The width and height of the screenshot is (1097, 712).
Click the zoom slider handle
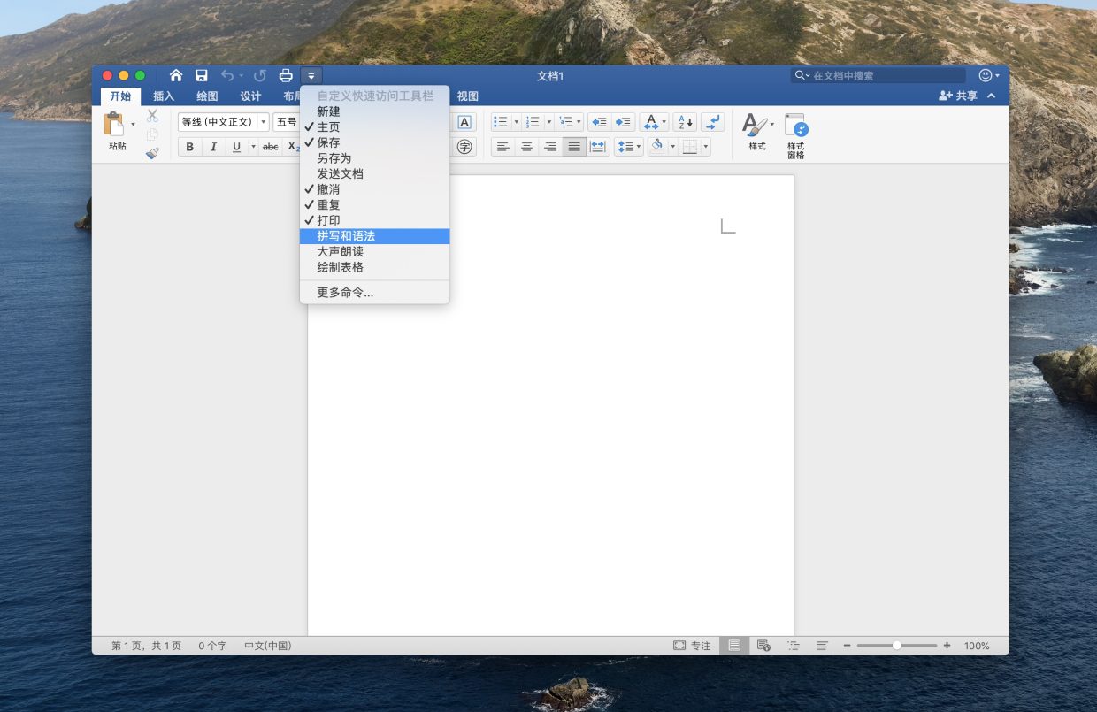897,646
